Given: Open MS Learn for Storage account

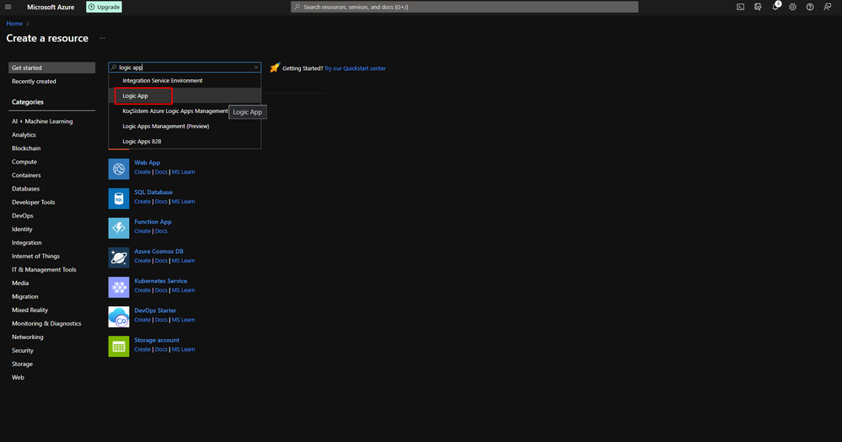Looking at the screenshot, I should point(183,349).
